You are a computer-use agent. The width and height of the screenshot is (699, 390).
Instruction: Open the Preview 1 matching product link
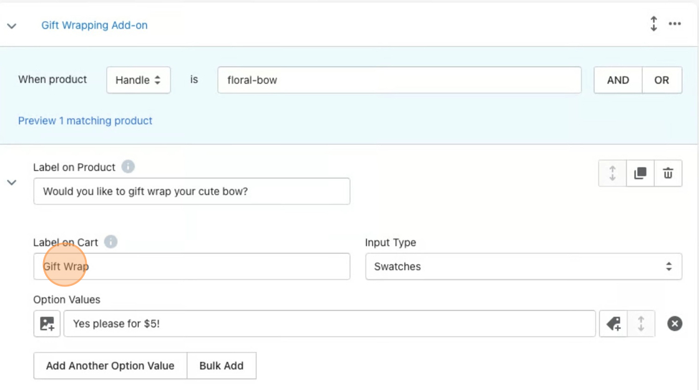tap(85, 120)
